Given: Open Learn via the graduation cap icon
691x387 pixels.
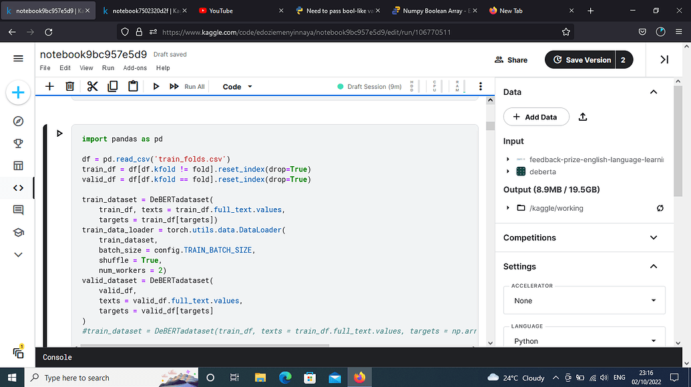Looking at the screenshot, I should coord(18,232).
